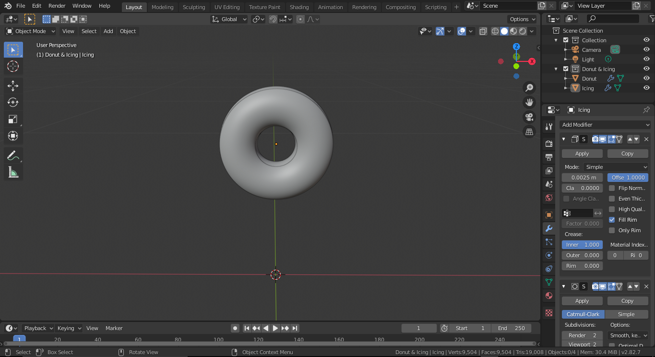Open the Keying dropdown in timeline

point(69,328)
